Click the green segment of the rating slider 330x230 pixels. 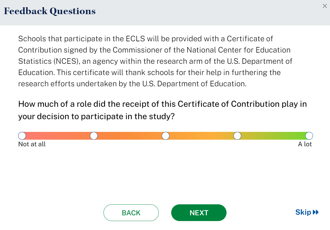point(273,136)
